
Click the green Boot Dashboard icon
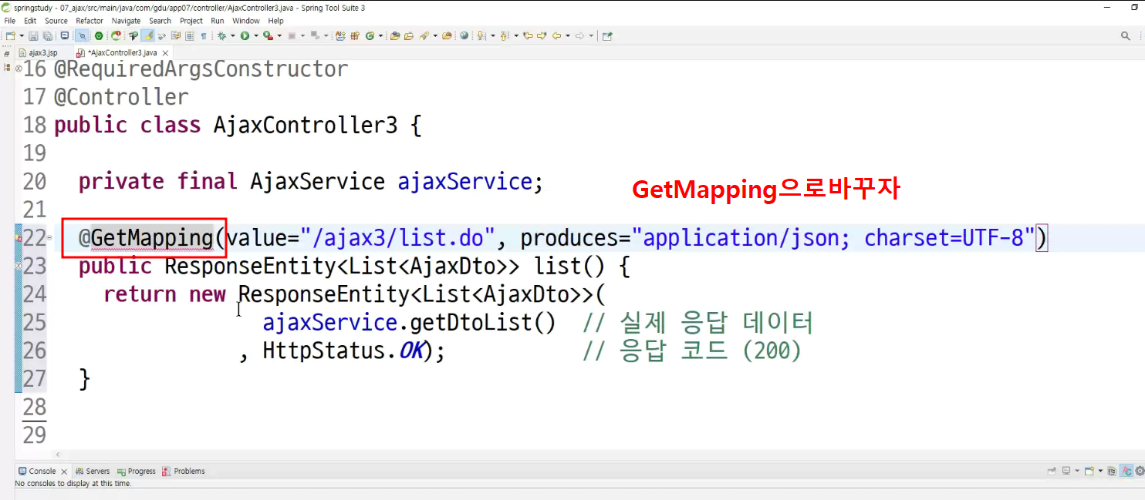click(99, 35)
